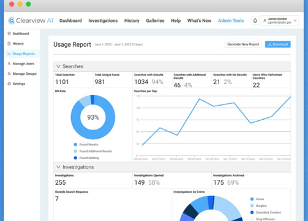This screenshot has height=221, width=308.
Task: Click the Generate New Report button
Action: click(x=243, y=44)
